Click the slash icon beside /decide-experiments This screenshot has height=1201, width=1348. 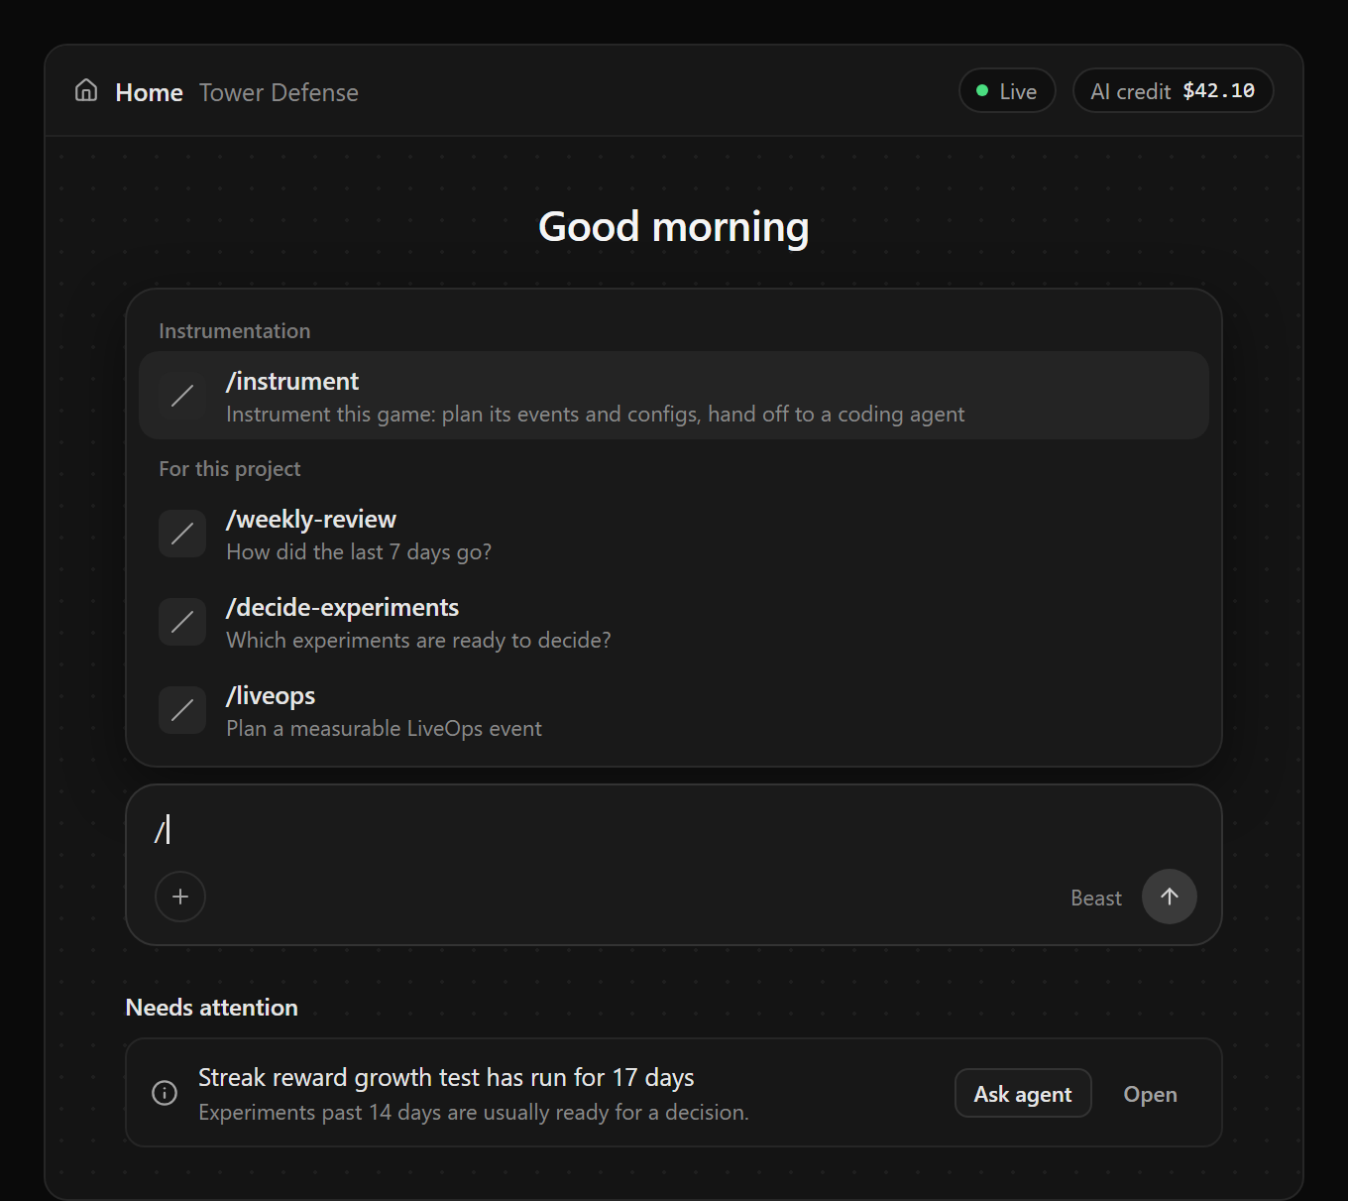(x=182, y=622)
